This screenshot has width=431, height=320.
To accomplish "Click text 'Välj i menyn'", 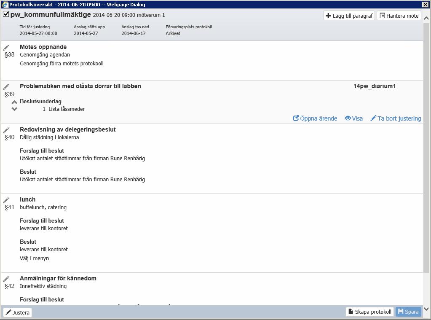I will click(35, 258).
